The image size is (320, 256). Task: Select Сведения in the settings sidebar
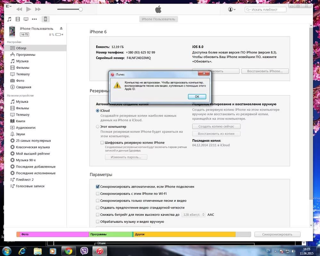tap(35, 87)
